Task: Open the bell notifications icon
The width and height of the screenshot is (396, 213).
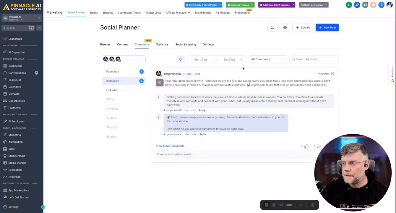Action: 373,5
